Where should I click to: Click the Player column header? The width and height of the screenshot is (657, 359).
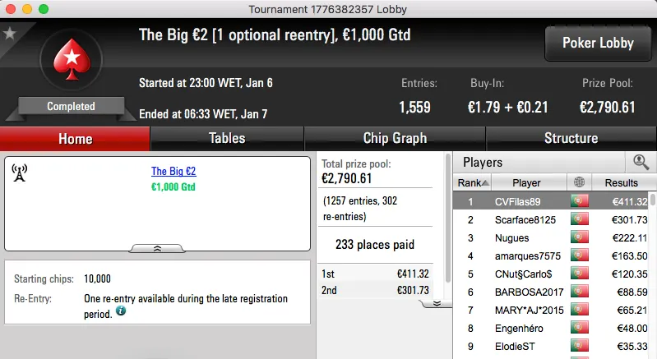(526, 182)
